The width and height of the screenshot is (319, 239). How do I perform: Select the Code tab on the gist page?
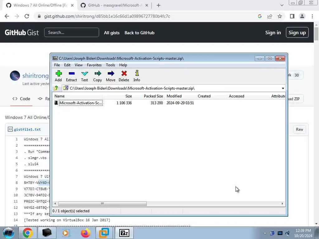[21, 99]
